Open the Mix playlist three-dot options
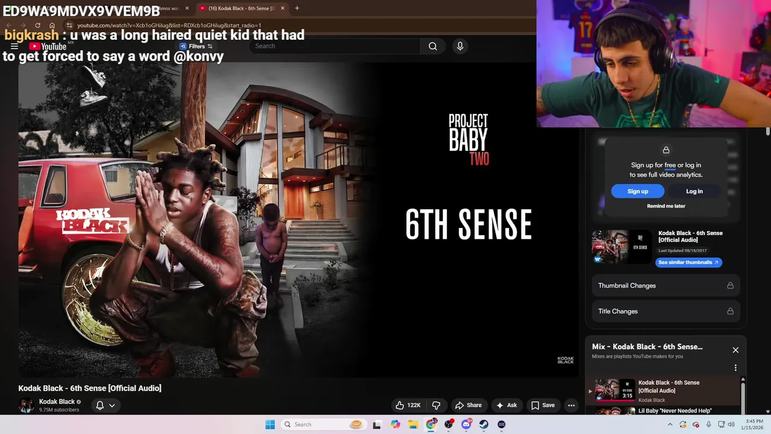The image size is (771, 434). tap(735, 368)
